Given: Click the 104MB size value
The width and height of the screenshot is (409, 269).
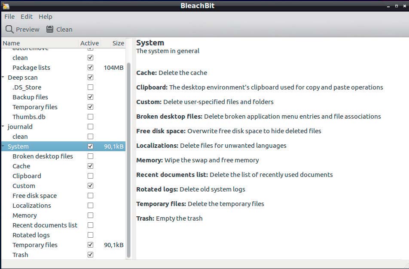Looking at the screenshot, I should coord(113,68).
